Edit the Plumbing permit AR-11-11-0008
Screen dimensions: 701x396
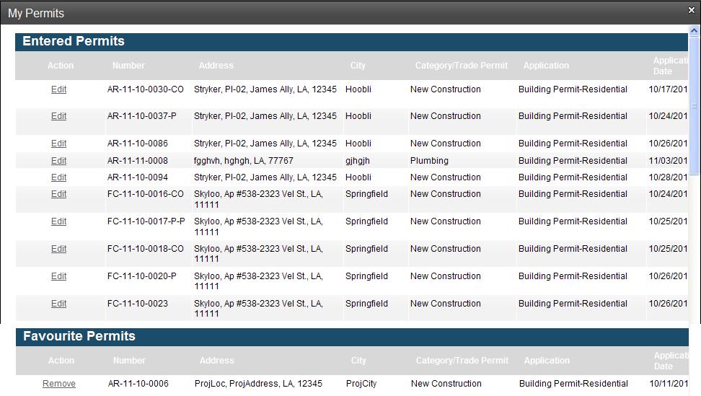click(x=58, y=161)
